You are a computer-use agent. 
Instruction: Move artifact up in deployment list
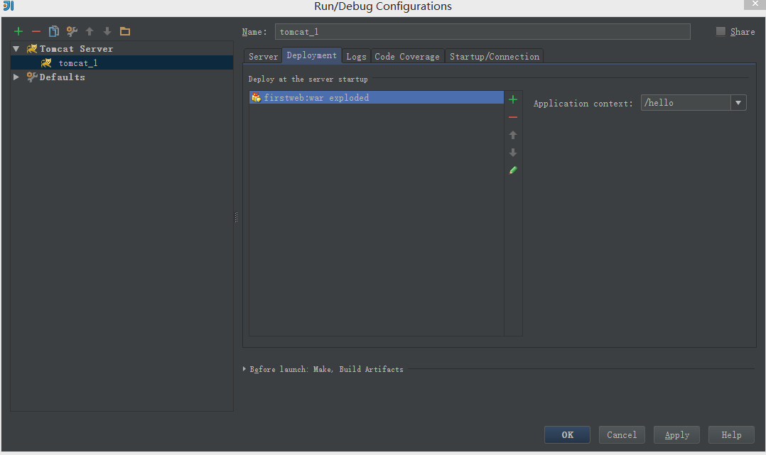click(x=513, y=136)
